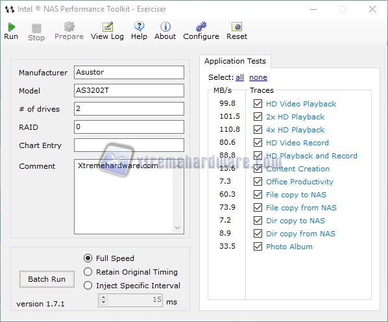
Task: Toggle the HD Video Record checkbox
Action: click(x=258, y=142)
